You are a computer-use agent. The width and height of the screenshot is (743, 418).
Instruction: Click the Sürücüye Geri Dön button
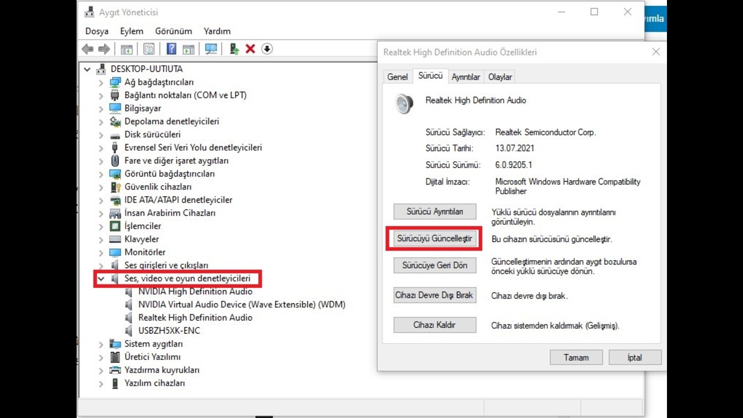coord(434,265)
